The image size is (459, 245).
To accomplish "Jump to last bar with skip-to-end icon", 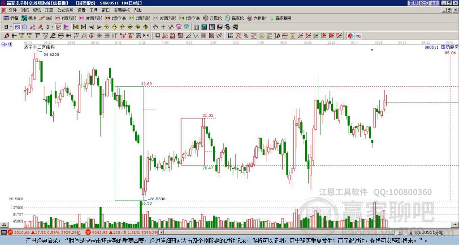I will coord(83,27).
